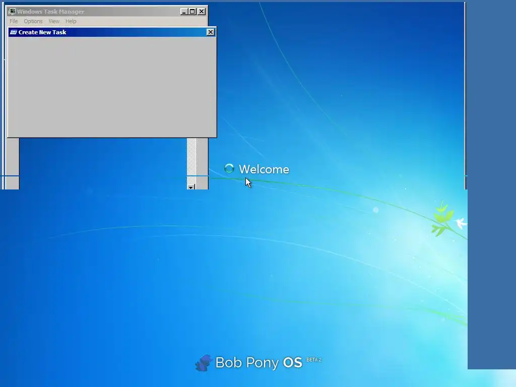This screenshot has width=516, height=387.
Task: Click the scrollbar down arrow in Task Manager
Action: [x=191, y=186]
